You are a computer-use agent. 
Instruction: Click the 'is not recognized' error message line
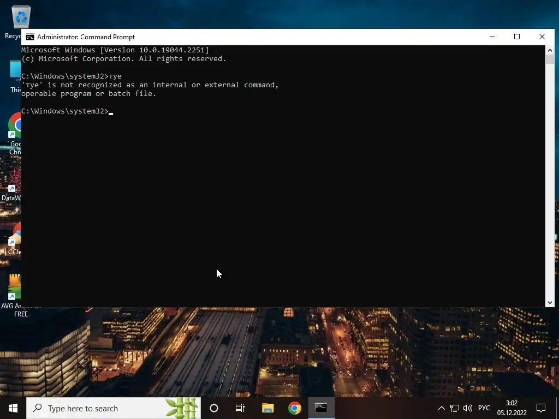150,85
